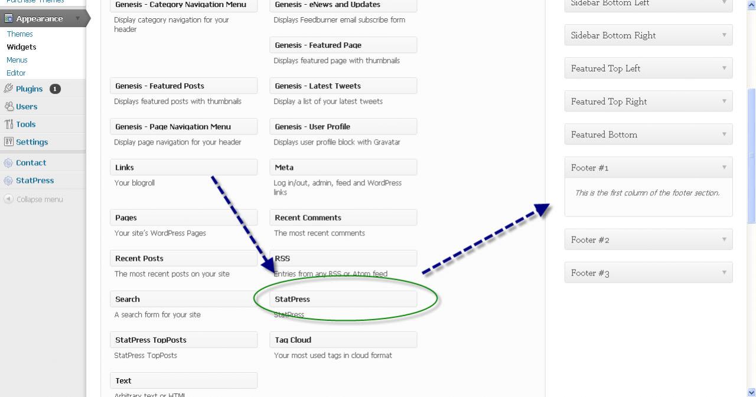Viewport: 756px width, 397px height.
Task: Click the Contact menu icon
Action: (8, 163)
